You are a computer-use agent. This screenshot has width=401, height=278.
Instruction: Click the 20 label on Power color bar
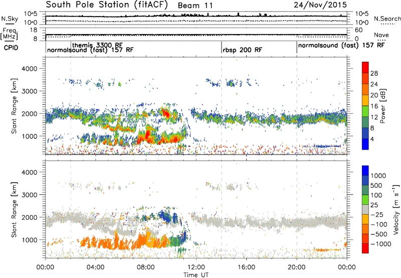(374, 95)
